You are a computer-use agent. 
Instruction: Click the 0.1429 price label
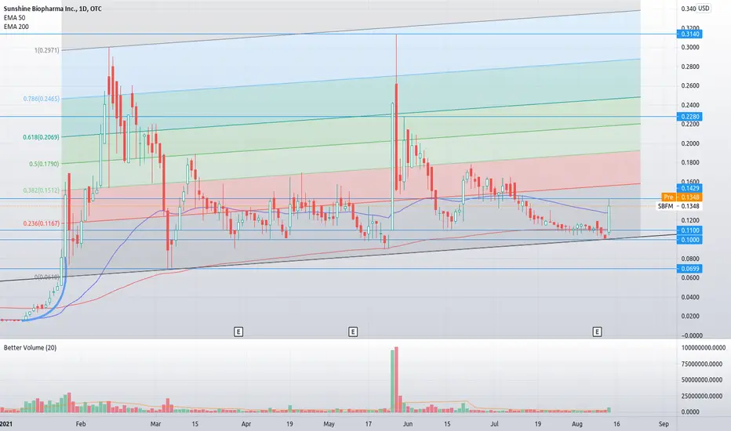click(689, 188)
